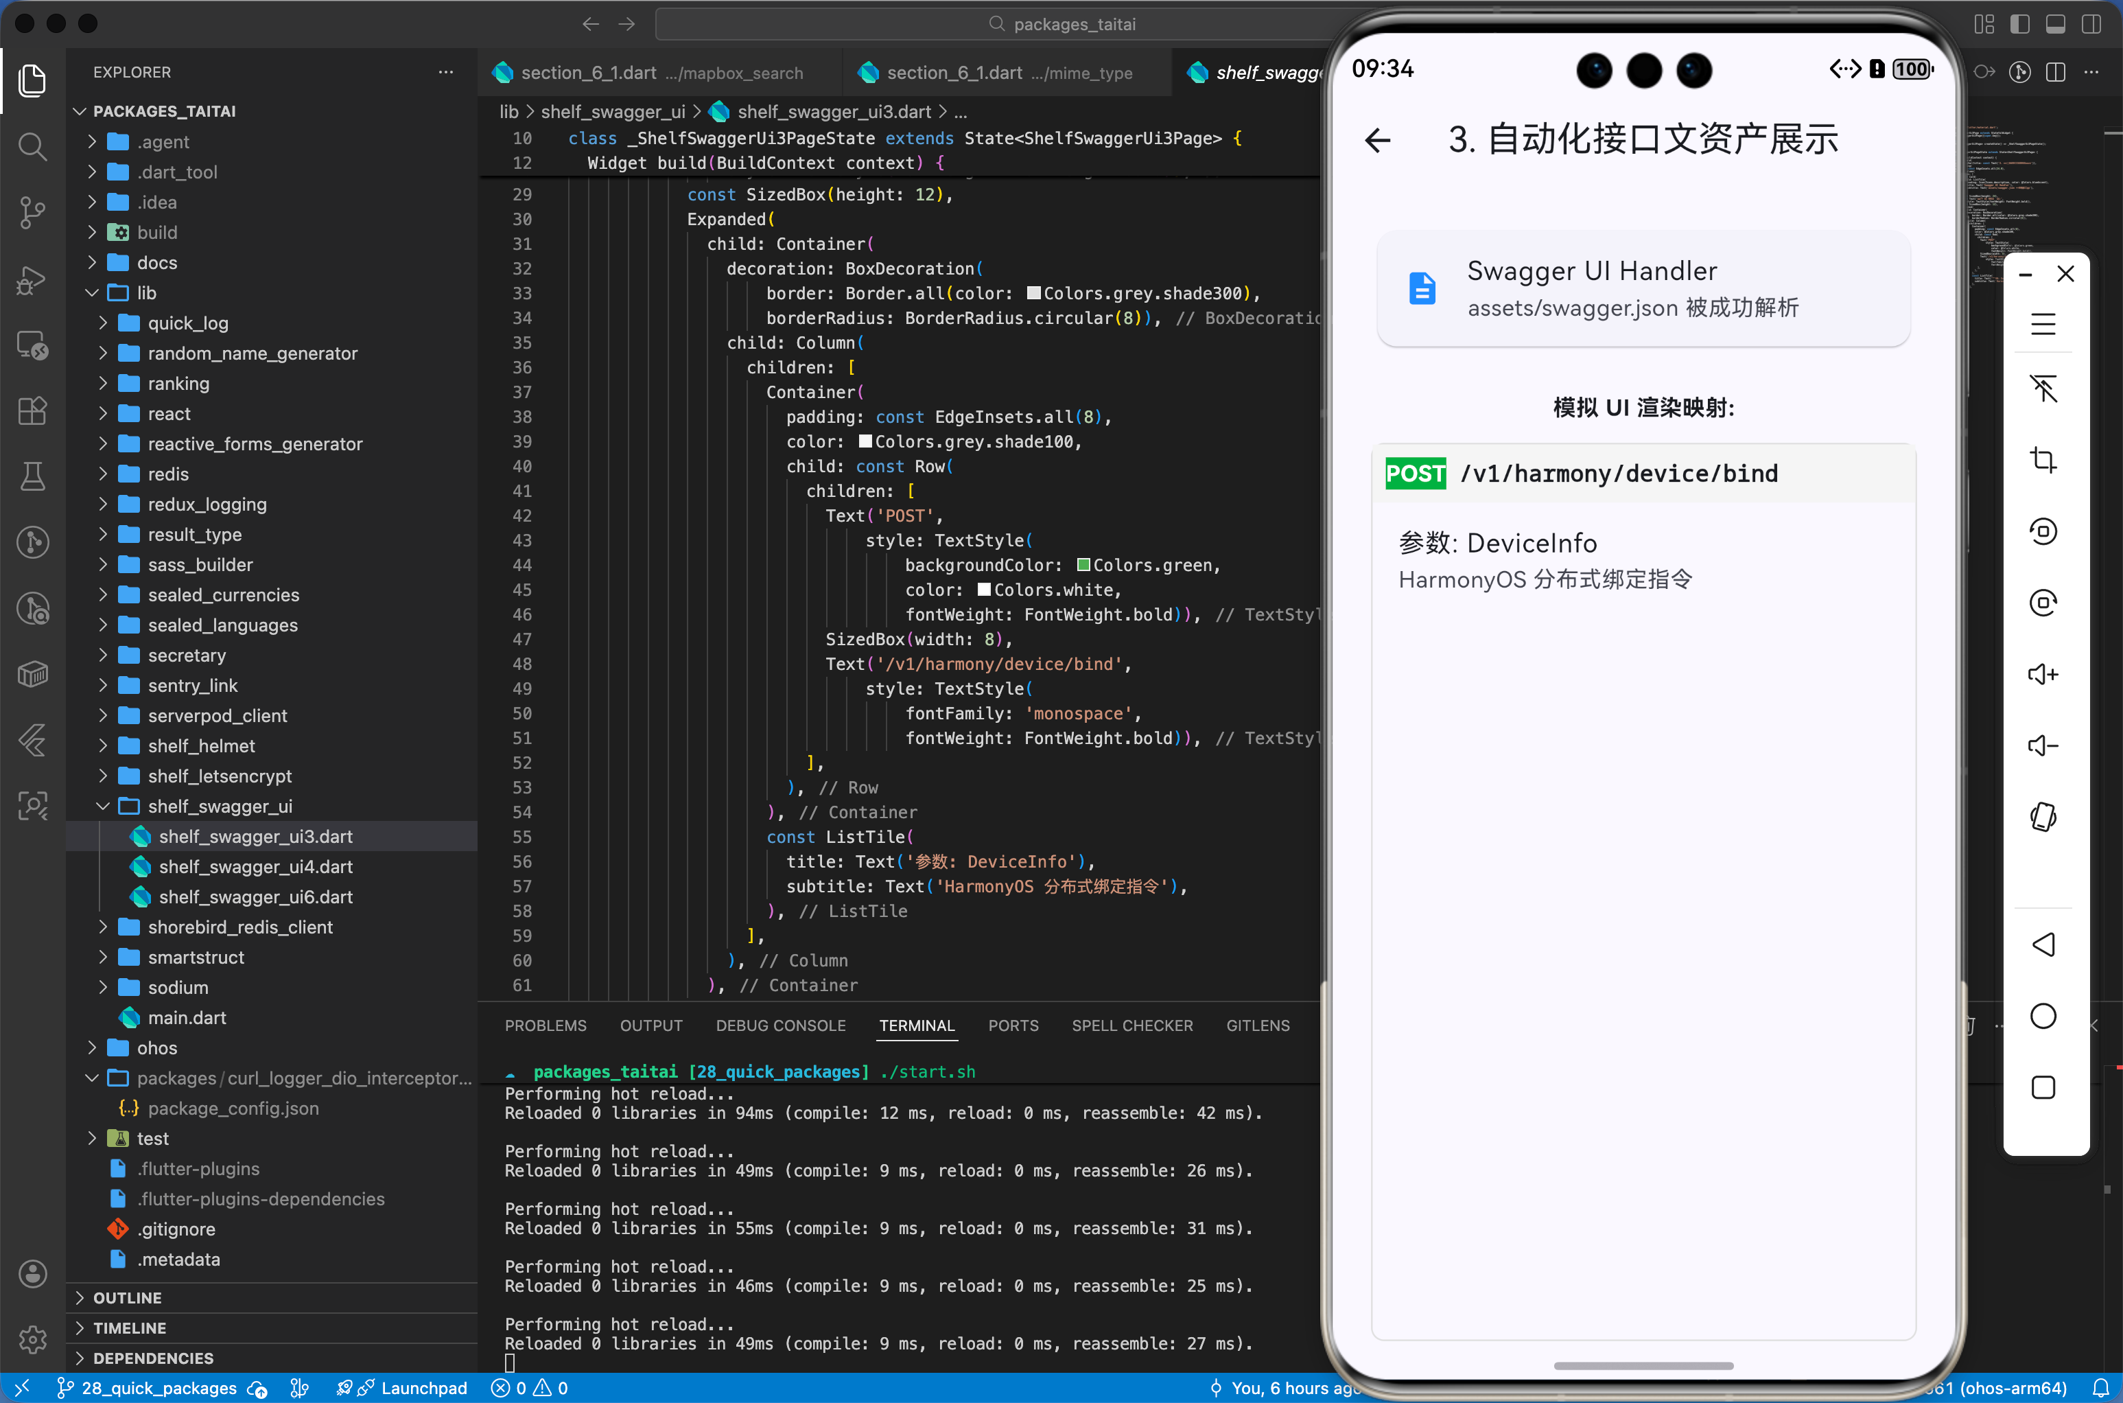The height and width of the screenshot is (1403, 2123).
Task: Toggle the secondary side bar layout icon
Action: (2091, 24)
